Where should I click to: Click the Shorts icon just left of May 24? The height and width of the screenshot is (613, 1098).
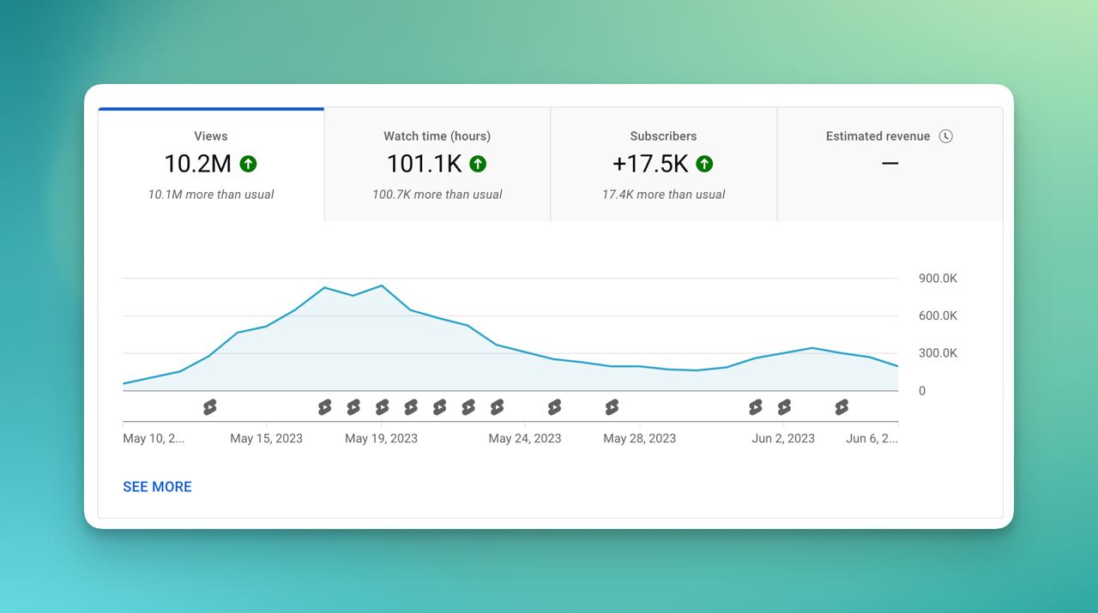(497, 407)
